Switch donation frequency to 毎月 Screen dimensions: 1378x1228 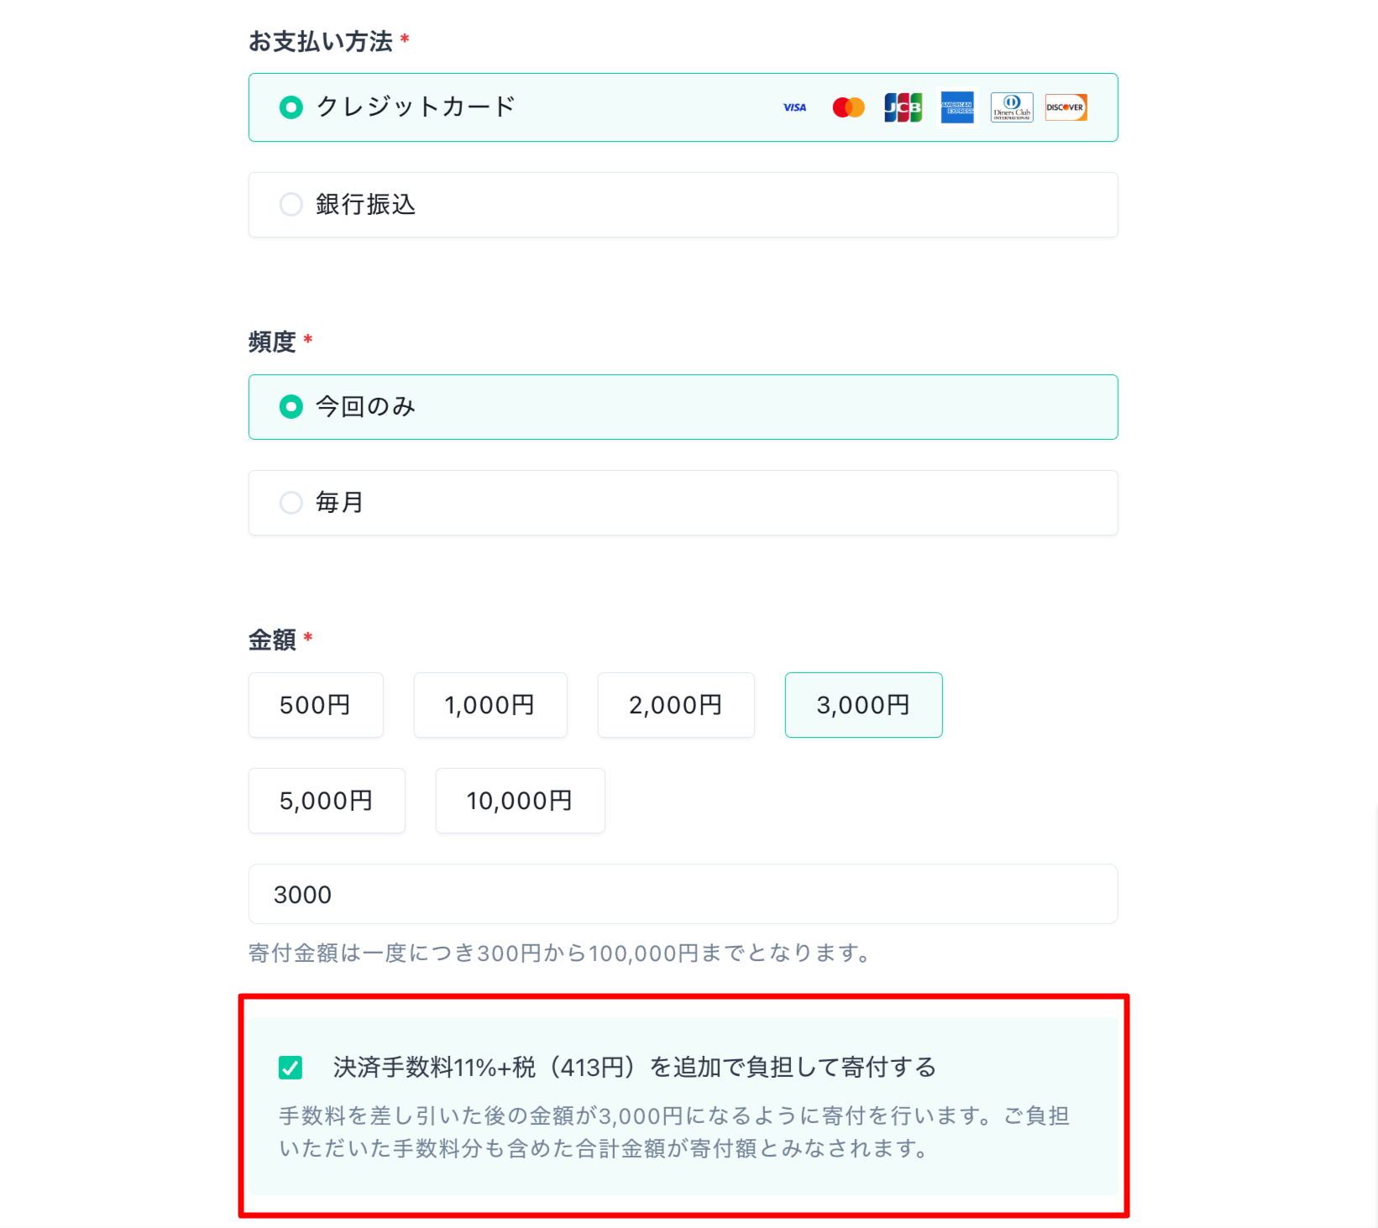291,502
